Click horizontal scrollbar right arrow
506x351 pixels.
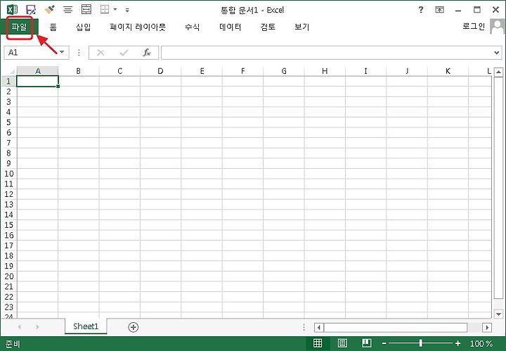[x=487, y=327]
